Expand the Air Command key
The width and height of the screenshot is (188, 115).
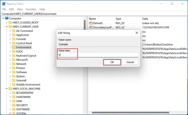[10, 31]
